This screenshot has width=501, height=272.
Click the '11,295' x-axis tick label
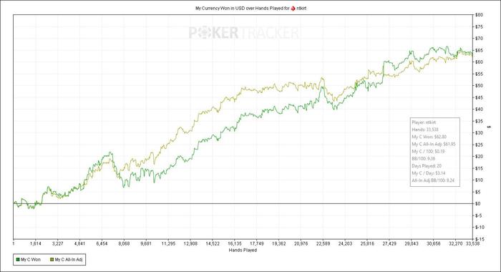(x=168, y=244)
